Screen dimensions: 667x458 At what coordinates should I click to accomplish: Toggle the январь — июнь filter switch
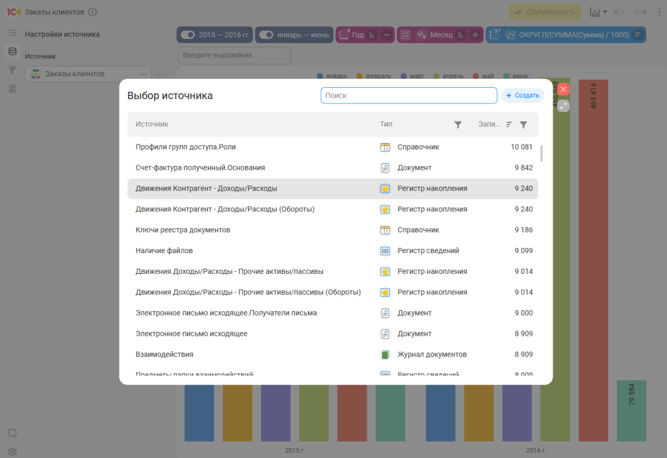[265, 34]
